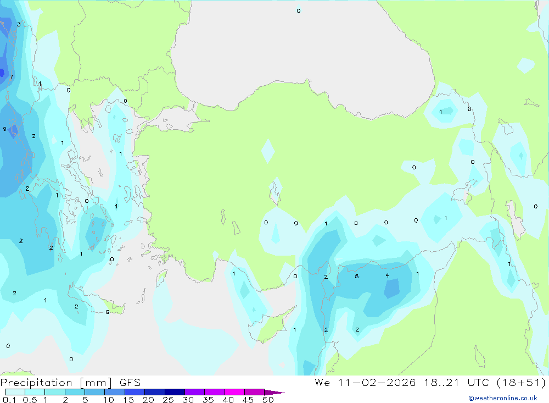Click the 0.5–1 mm legend color swatch

coord(35,392)
